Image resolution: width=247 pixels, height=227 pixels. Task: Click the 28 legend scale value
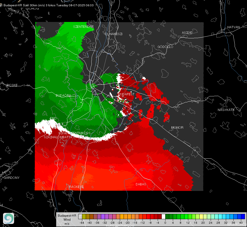click(x=218, y=223)
